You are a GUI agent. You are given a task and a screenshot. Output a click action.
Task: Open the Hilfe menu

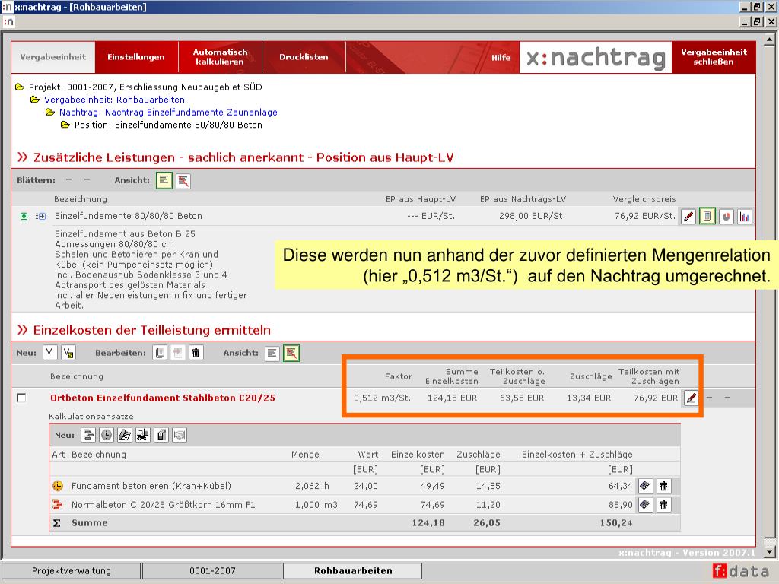[x=501, y=58]
